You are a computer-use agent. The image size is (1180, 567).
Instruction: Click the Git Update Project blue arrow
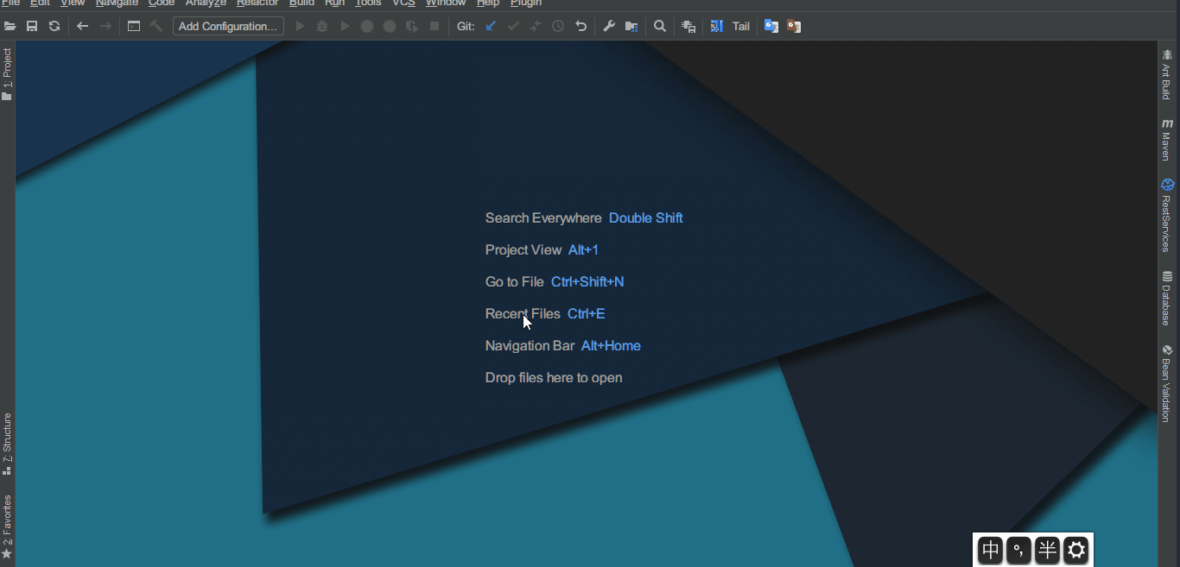(491, 26)
